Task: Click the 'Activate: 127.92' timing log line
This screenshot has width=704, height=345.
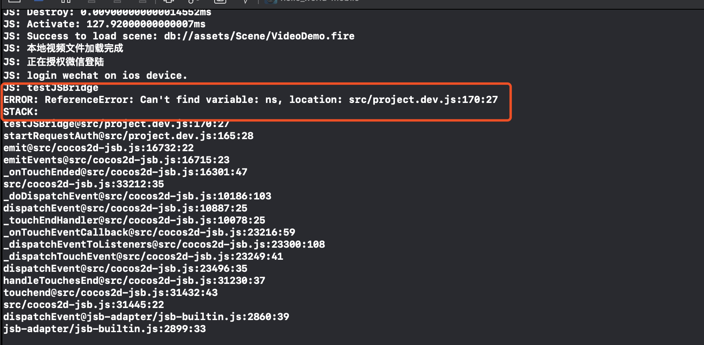Action: pyautogui.click(x=104, y=24)
